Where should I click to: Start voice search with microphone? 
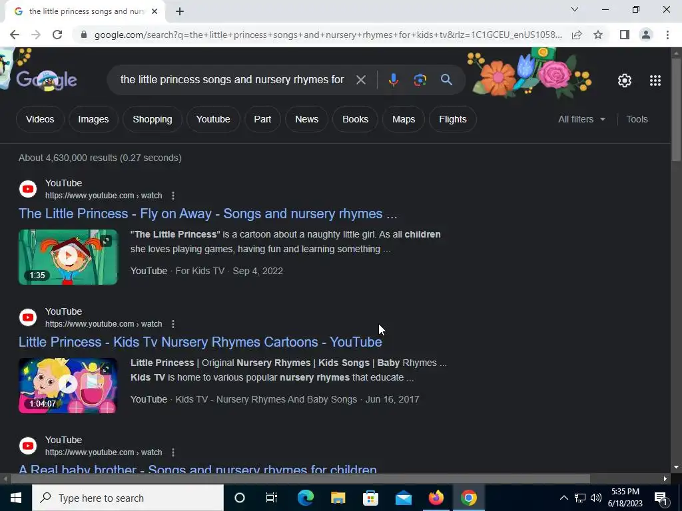click(x=393, y=80)
